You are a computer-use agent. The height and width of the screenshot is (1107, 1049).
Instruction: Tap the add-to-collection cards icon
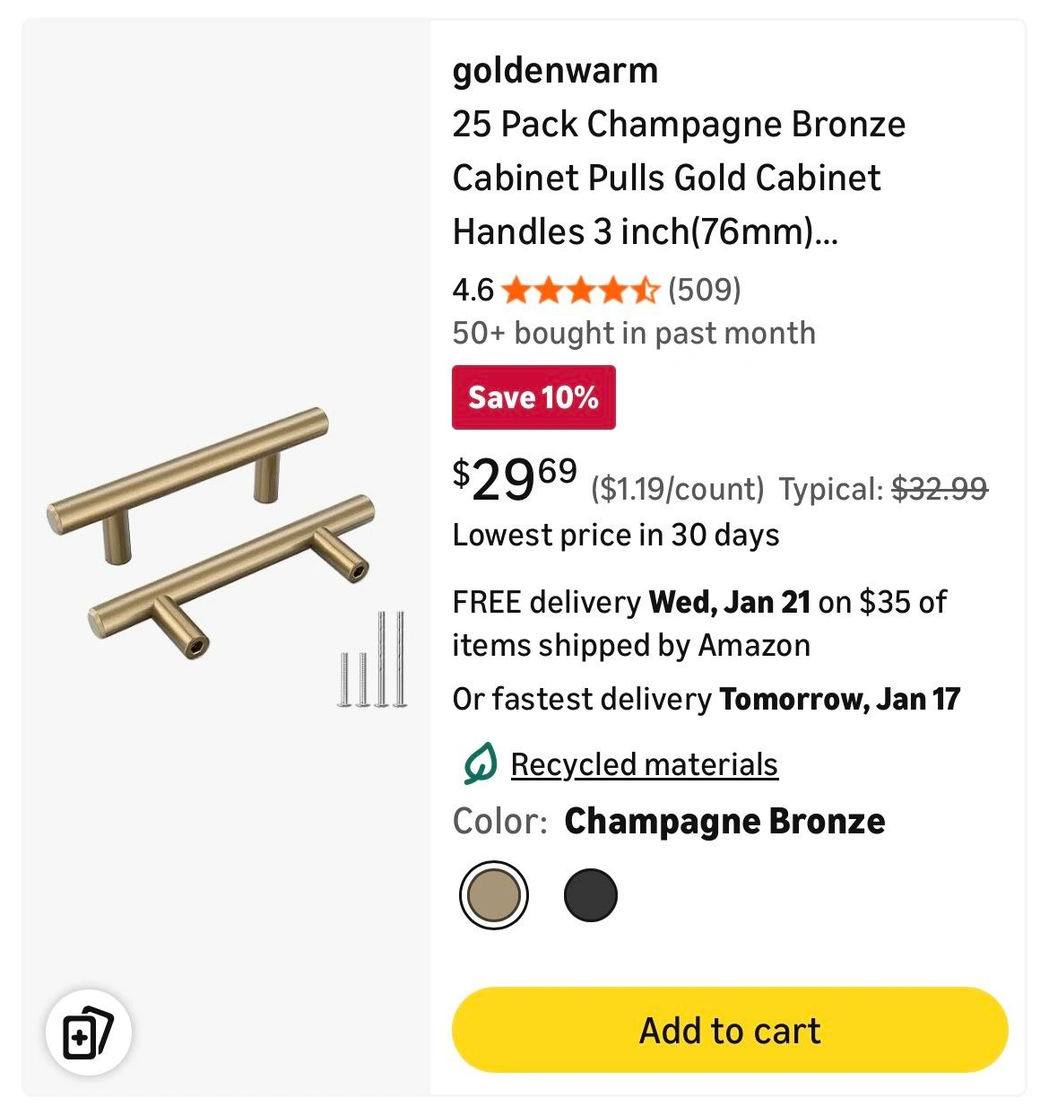pyautogui.click(x=88, y=1032)
